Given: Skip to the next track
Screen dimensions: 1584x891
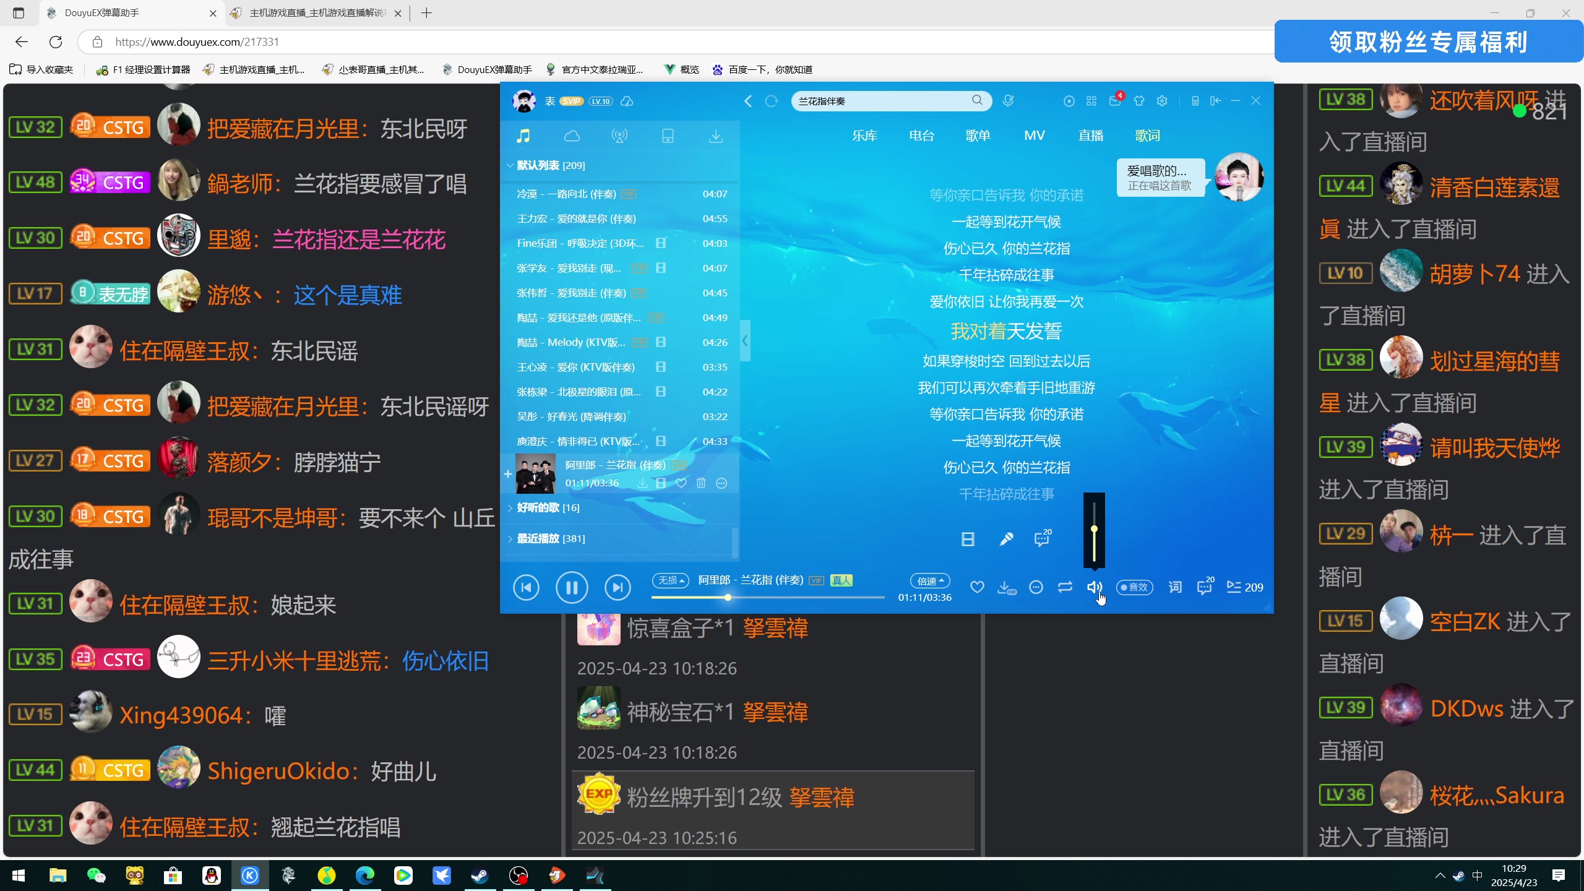Looking at the screenshot, I should point(618,587).
